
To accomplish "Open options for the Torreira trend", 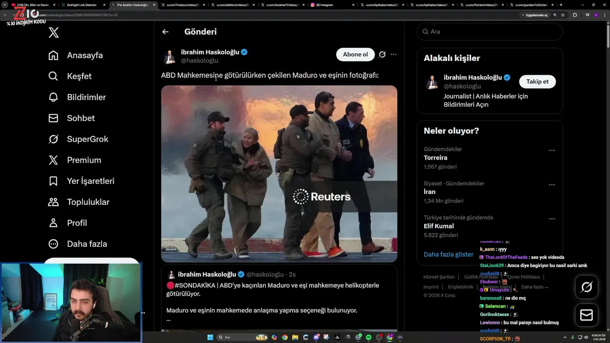I will (552, 151).
